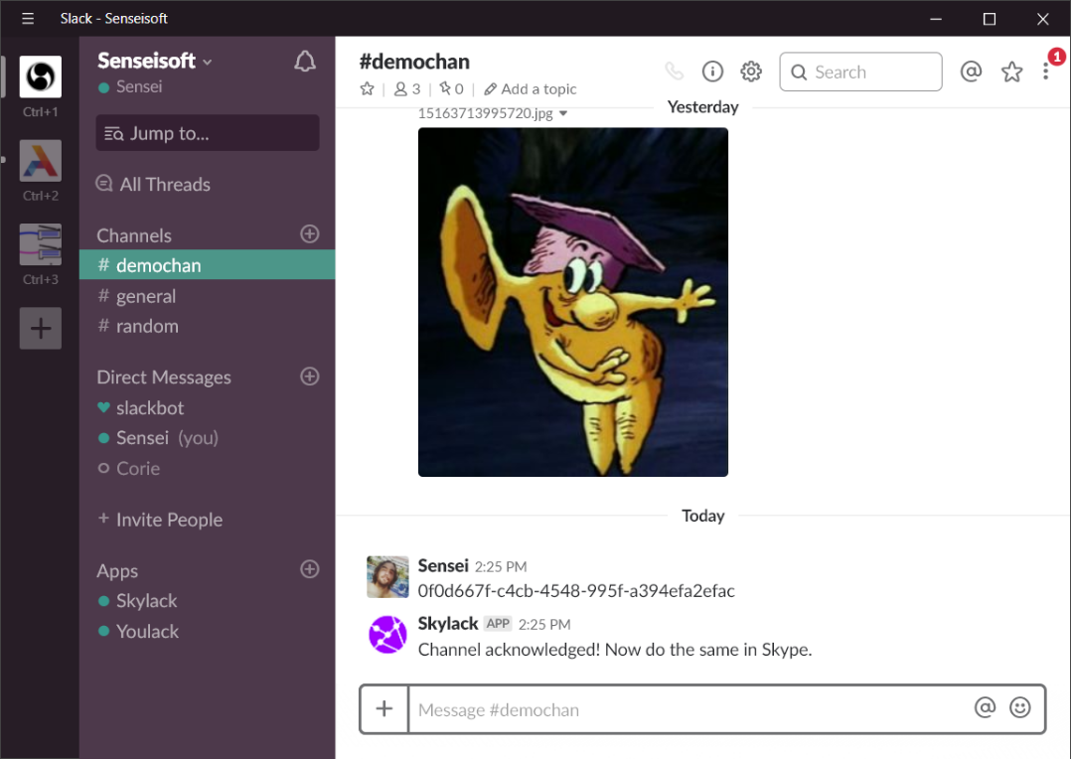This screenshot has width=1071, height=759.
Task: Open the cartoon image attachment
Action: [x=573, y=302]
